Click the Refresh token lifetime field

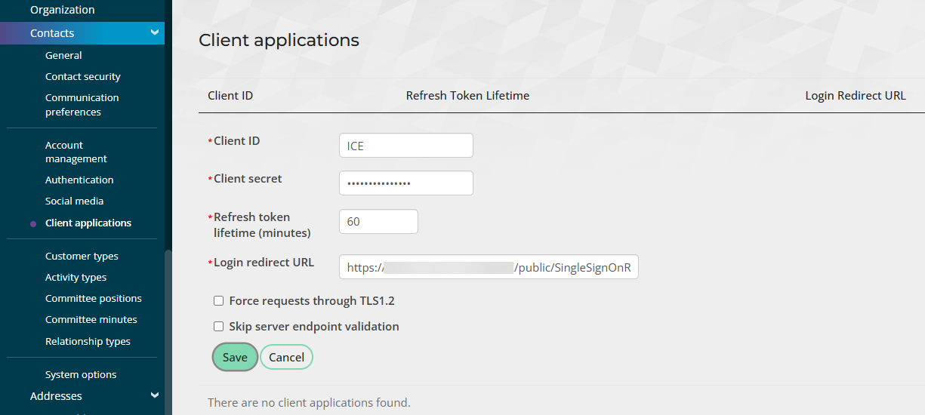378,222
